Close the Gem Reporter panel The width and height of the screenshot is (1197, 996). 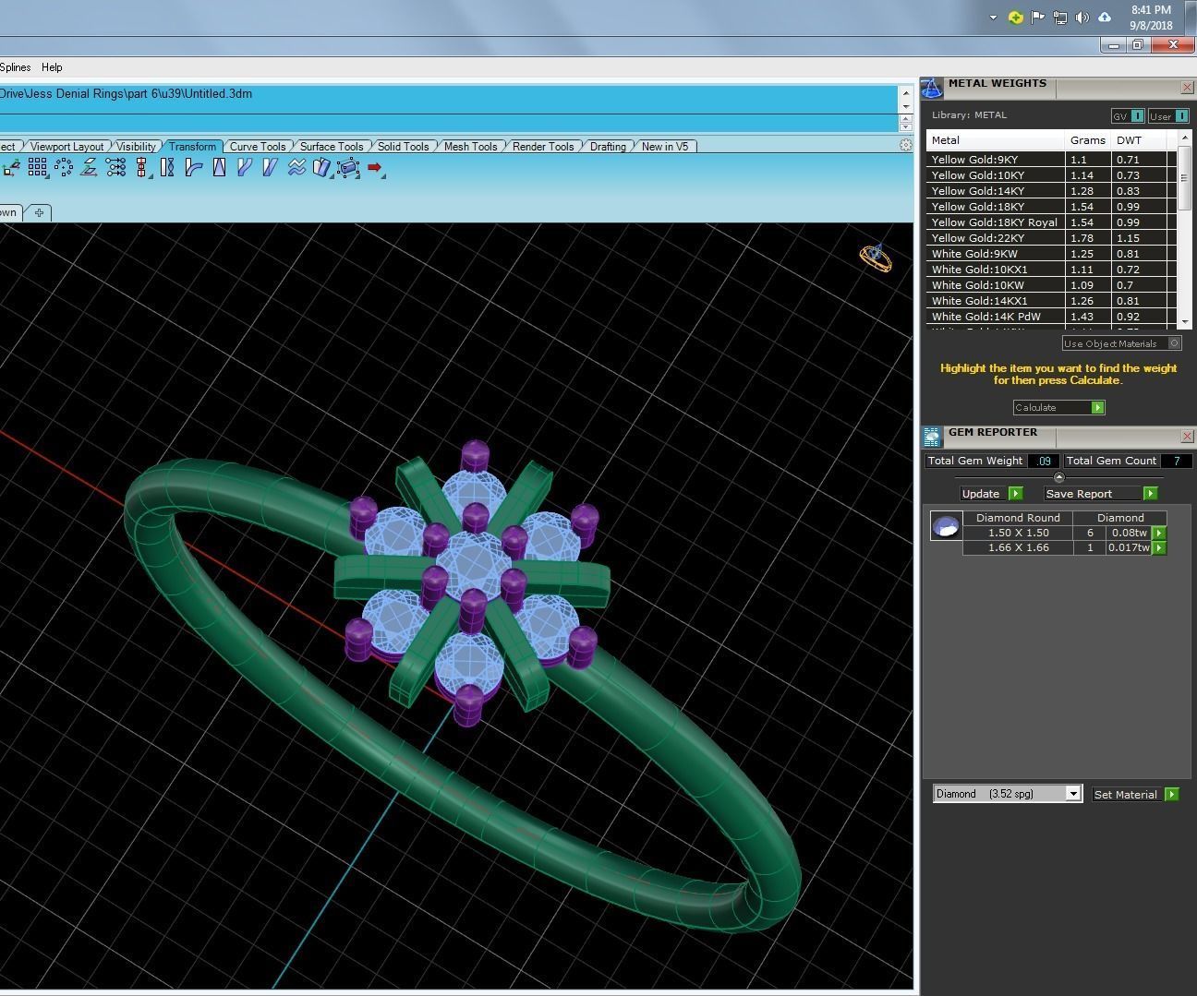[x=1187, y=436]
